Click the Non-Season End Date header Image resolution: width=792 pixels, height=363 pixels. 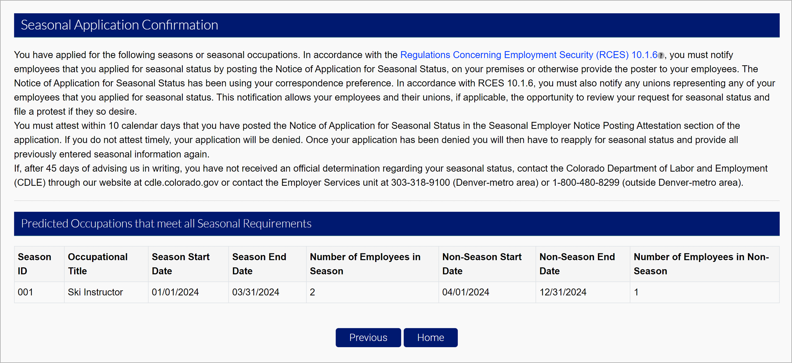pyautogui.click(x=577, y=264)
